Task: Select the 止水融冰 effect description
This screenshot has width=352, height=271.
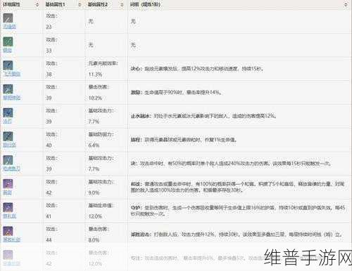Action: coord(203,116)
